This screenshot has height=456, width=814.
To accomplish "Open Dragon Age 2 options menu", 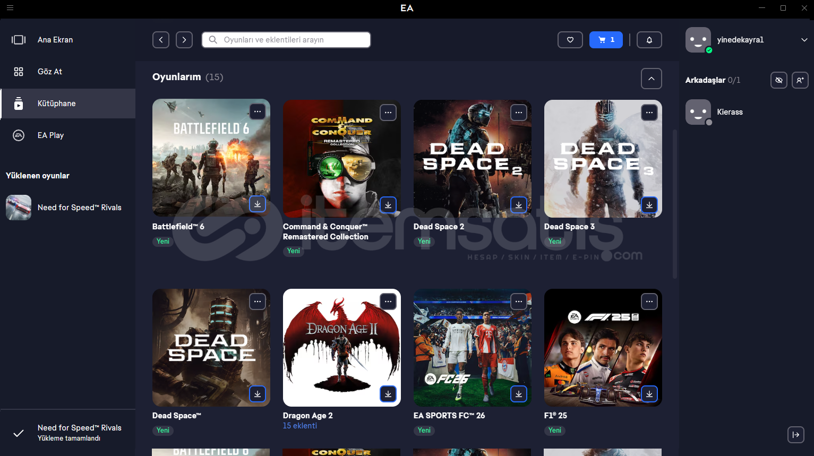I will (x=388, y=302).
